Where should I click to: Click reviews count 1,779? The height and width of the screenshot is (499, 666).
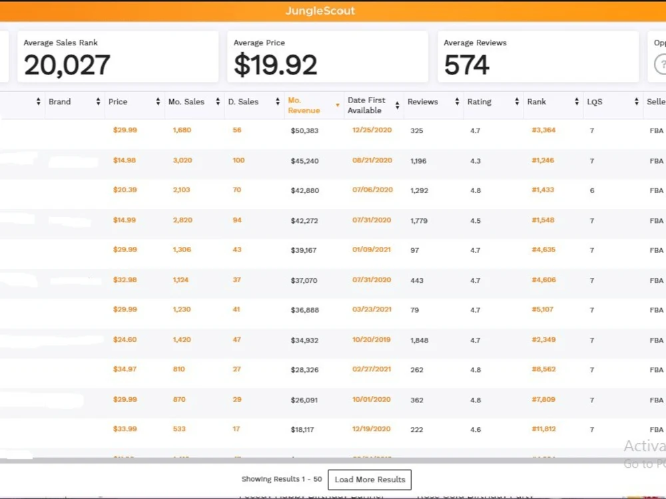click(419, 221)
